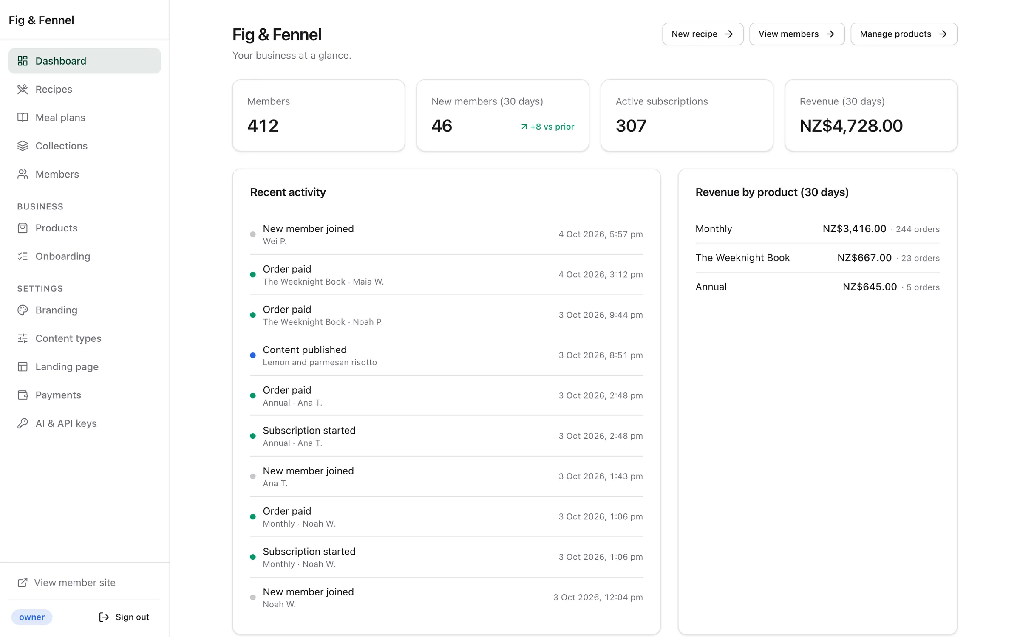Click Order paid by Maia W. activity row
The height and width of the screenshot is (637, 1020).
(446, 275)
